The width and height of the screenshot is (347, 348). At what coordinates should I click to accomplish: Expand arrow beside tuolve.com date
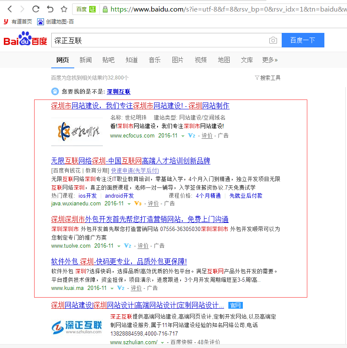tap(119, 246)
